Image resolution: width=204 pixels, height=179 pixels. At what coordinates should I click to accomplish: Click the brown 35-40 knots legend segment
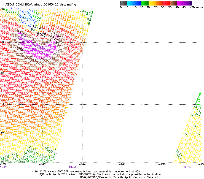pos(174,3)
